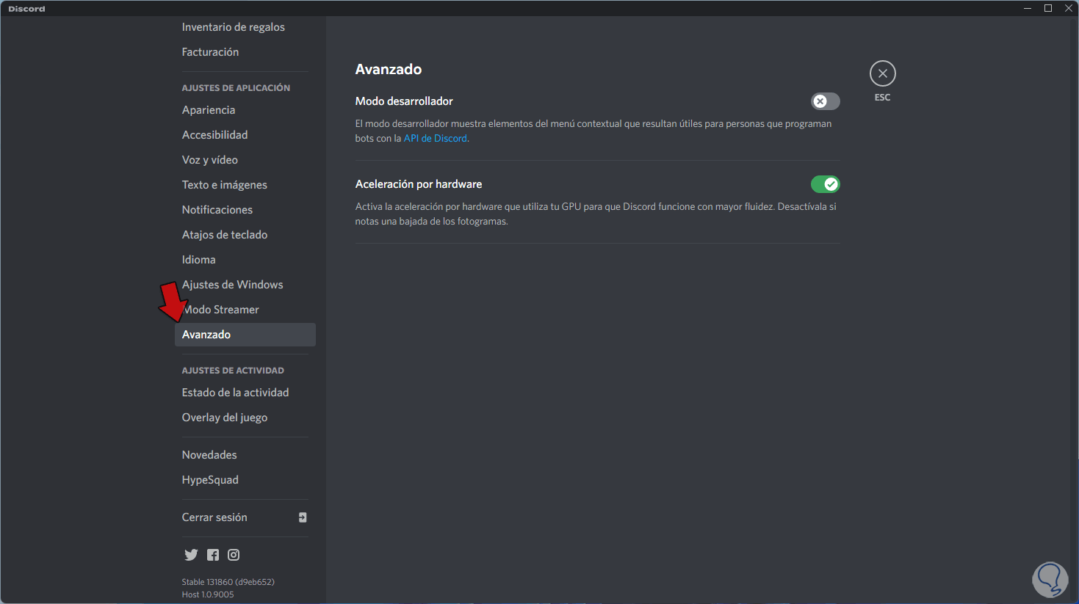Open Discord's Twitter page icon
Image resolution: width=1079 pixels, height=604 pixels.
click(191, 555)
